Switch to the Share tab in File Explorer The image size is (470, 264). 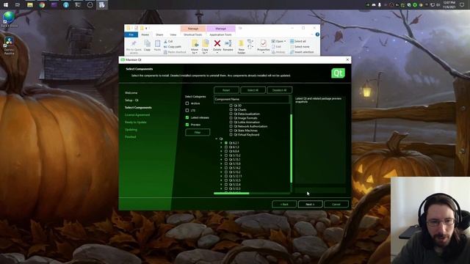click(159, 34)
